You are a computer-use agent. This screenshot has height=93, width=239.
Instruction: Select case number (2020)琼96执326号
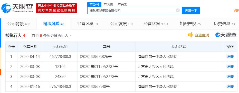click(95, 57)
